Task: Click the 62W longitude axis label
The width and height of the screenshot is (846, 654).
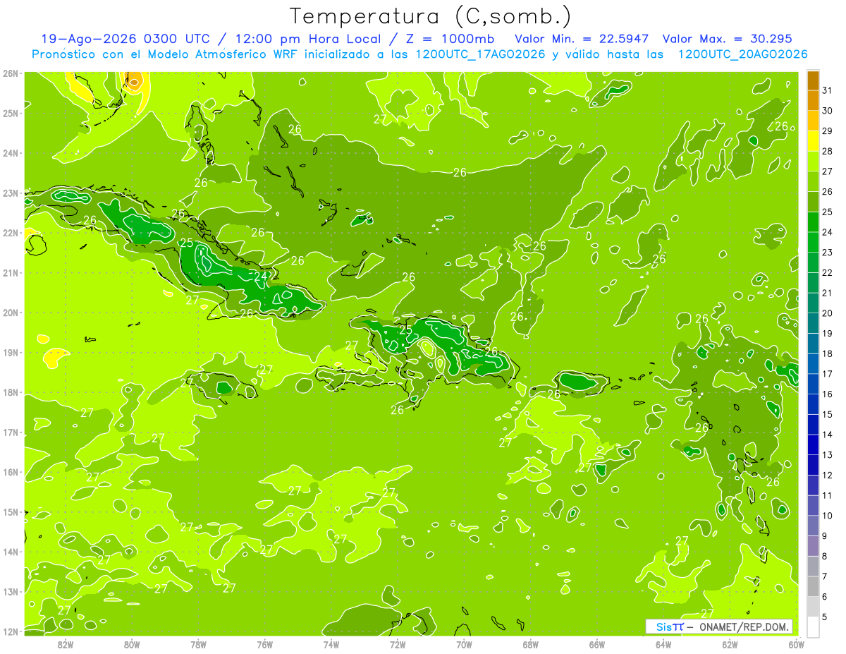Action: click(x=730, y=644)
